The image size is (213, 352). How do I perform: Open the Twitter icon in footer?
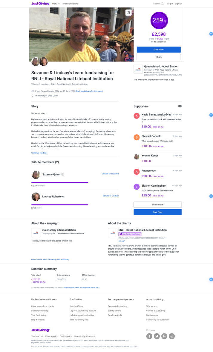pyautogui.click(x=157, y=336)
